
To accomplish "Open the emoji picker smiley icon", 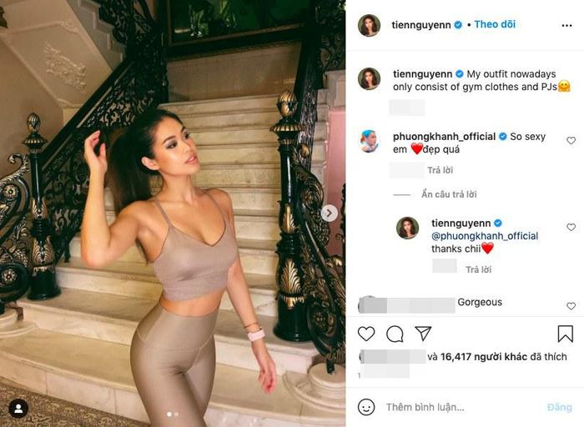I will point(366,407).
